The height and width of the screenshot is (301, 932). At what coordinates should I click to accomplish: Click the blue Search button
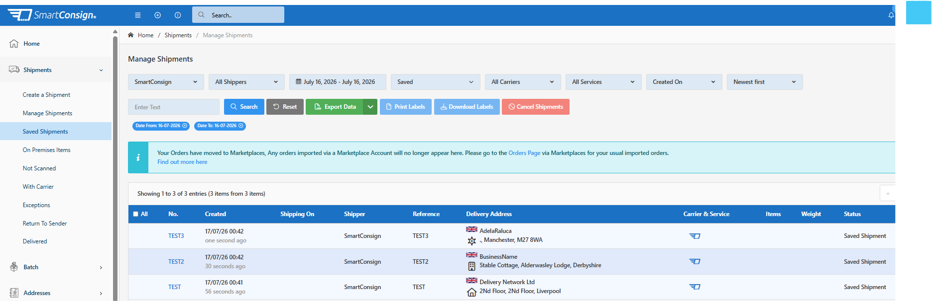point(244,107)
